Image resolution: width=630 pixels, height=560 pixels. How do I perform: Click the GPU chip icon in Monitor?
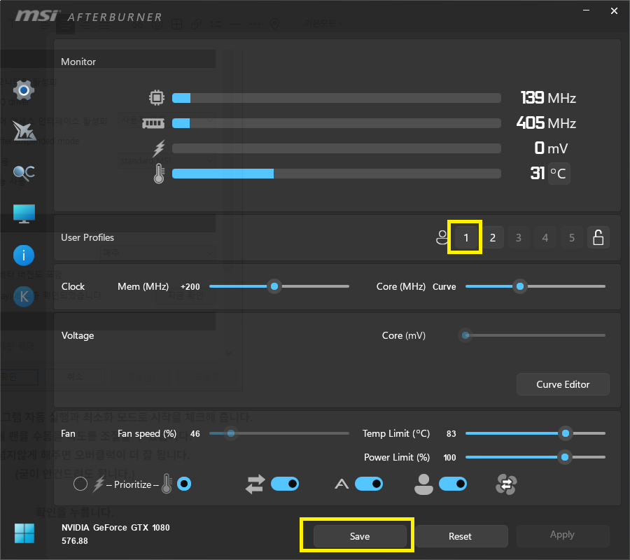pos(157,97)
